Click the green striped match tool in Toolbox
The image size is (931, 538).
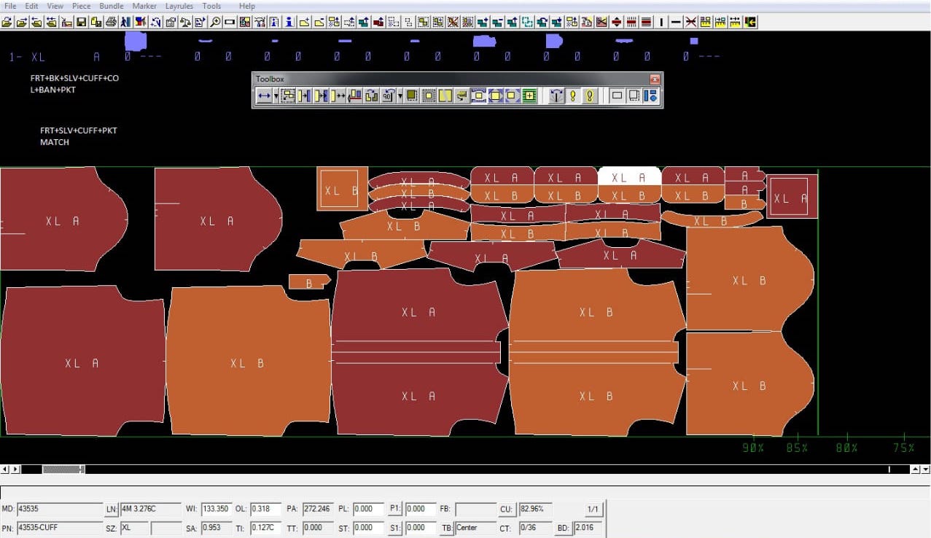click(x=530, y=95)
